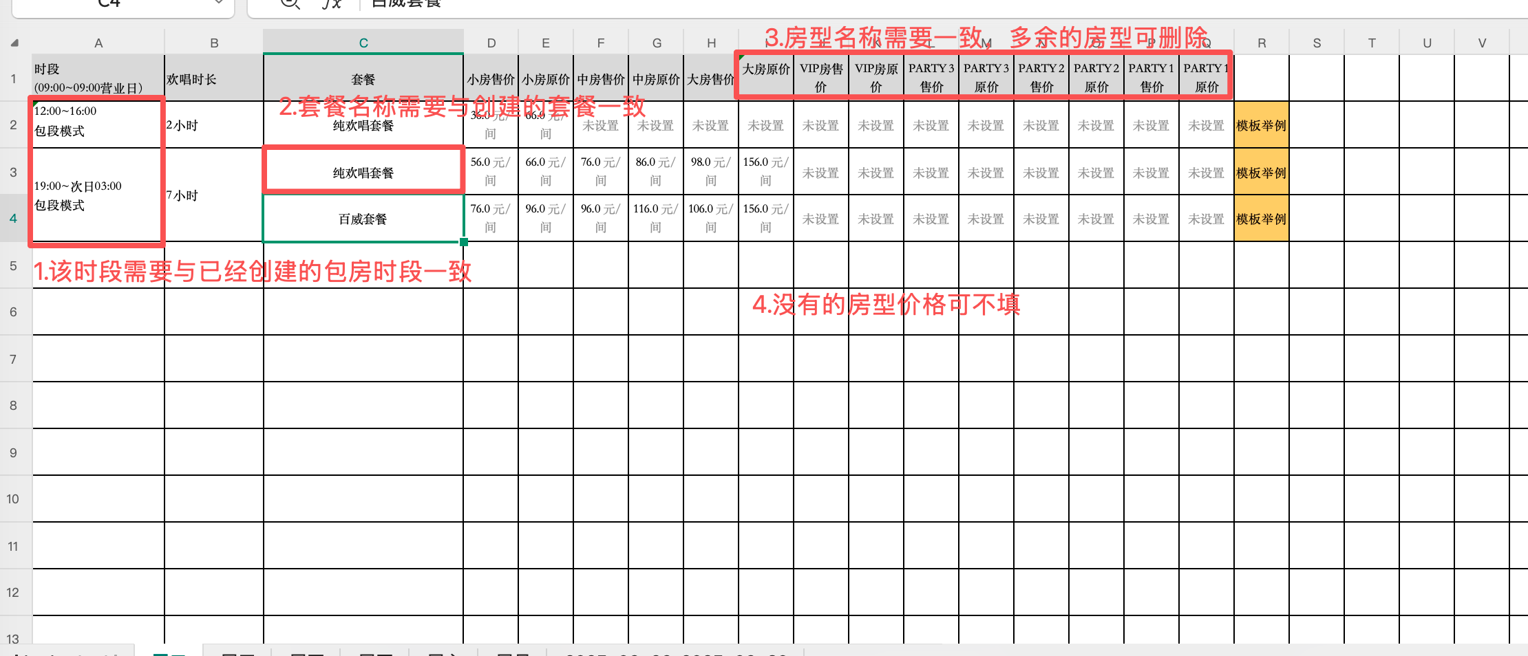The height and width of the screenshot is (656, 1528).
Task: Click the '56.0 元/间' cell
Action: (x=491, y=171)
